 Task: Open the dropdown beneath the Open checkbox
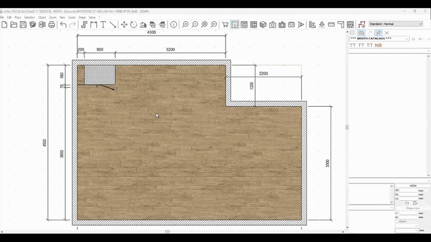coord(407,226)
